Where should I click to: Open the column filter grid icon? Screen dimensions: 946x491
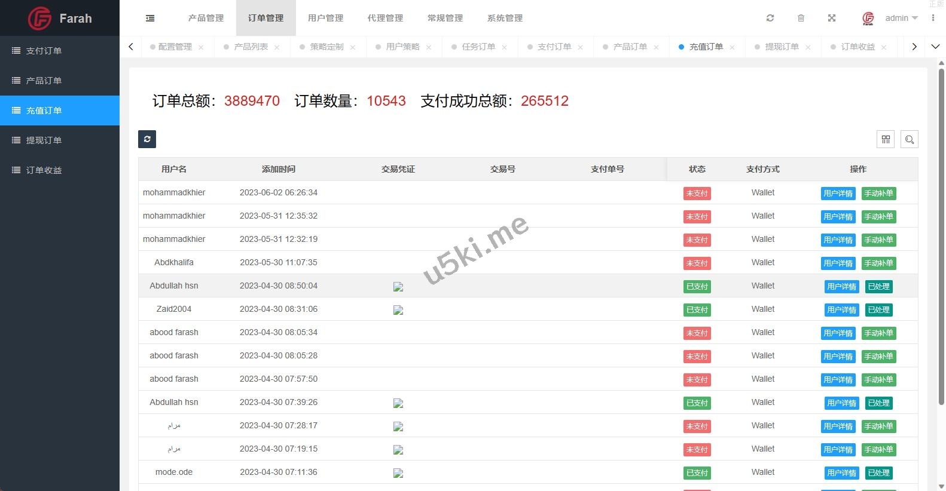pyautogui.click(x=886, y=139)
